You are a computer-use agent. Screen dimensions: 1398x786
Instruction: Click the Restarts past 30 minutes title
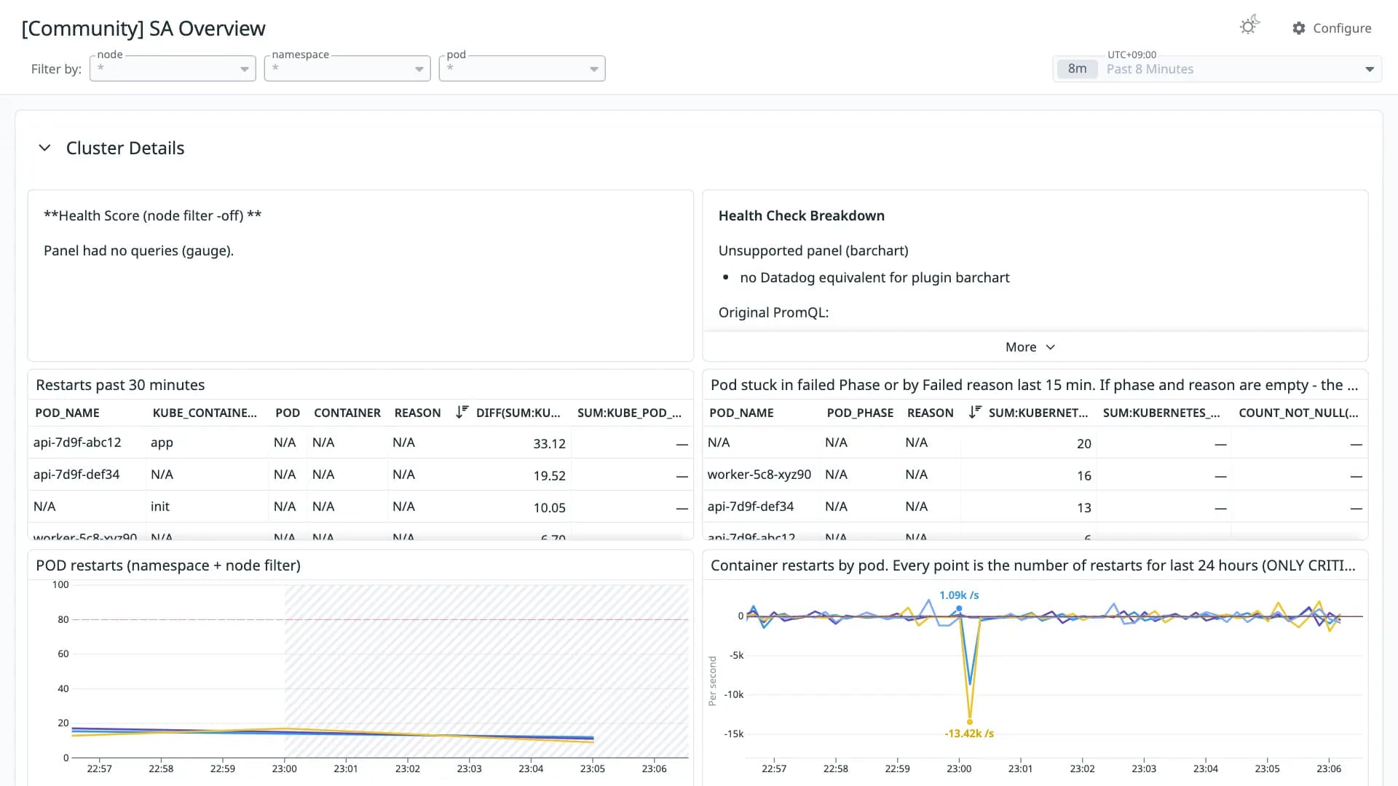click(120, 385)
